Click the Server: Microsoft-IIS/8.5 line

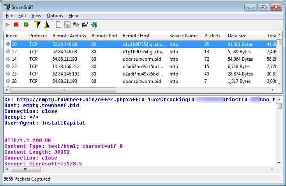click(43, 164)
